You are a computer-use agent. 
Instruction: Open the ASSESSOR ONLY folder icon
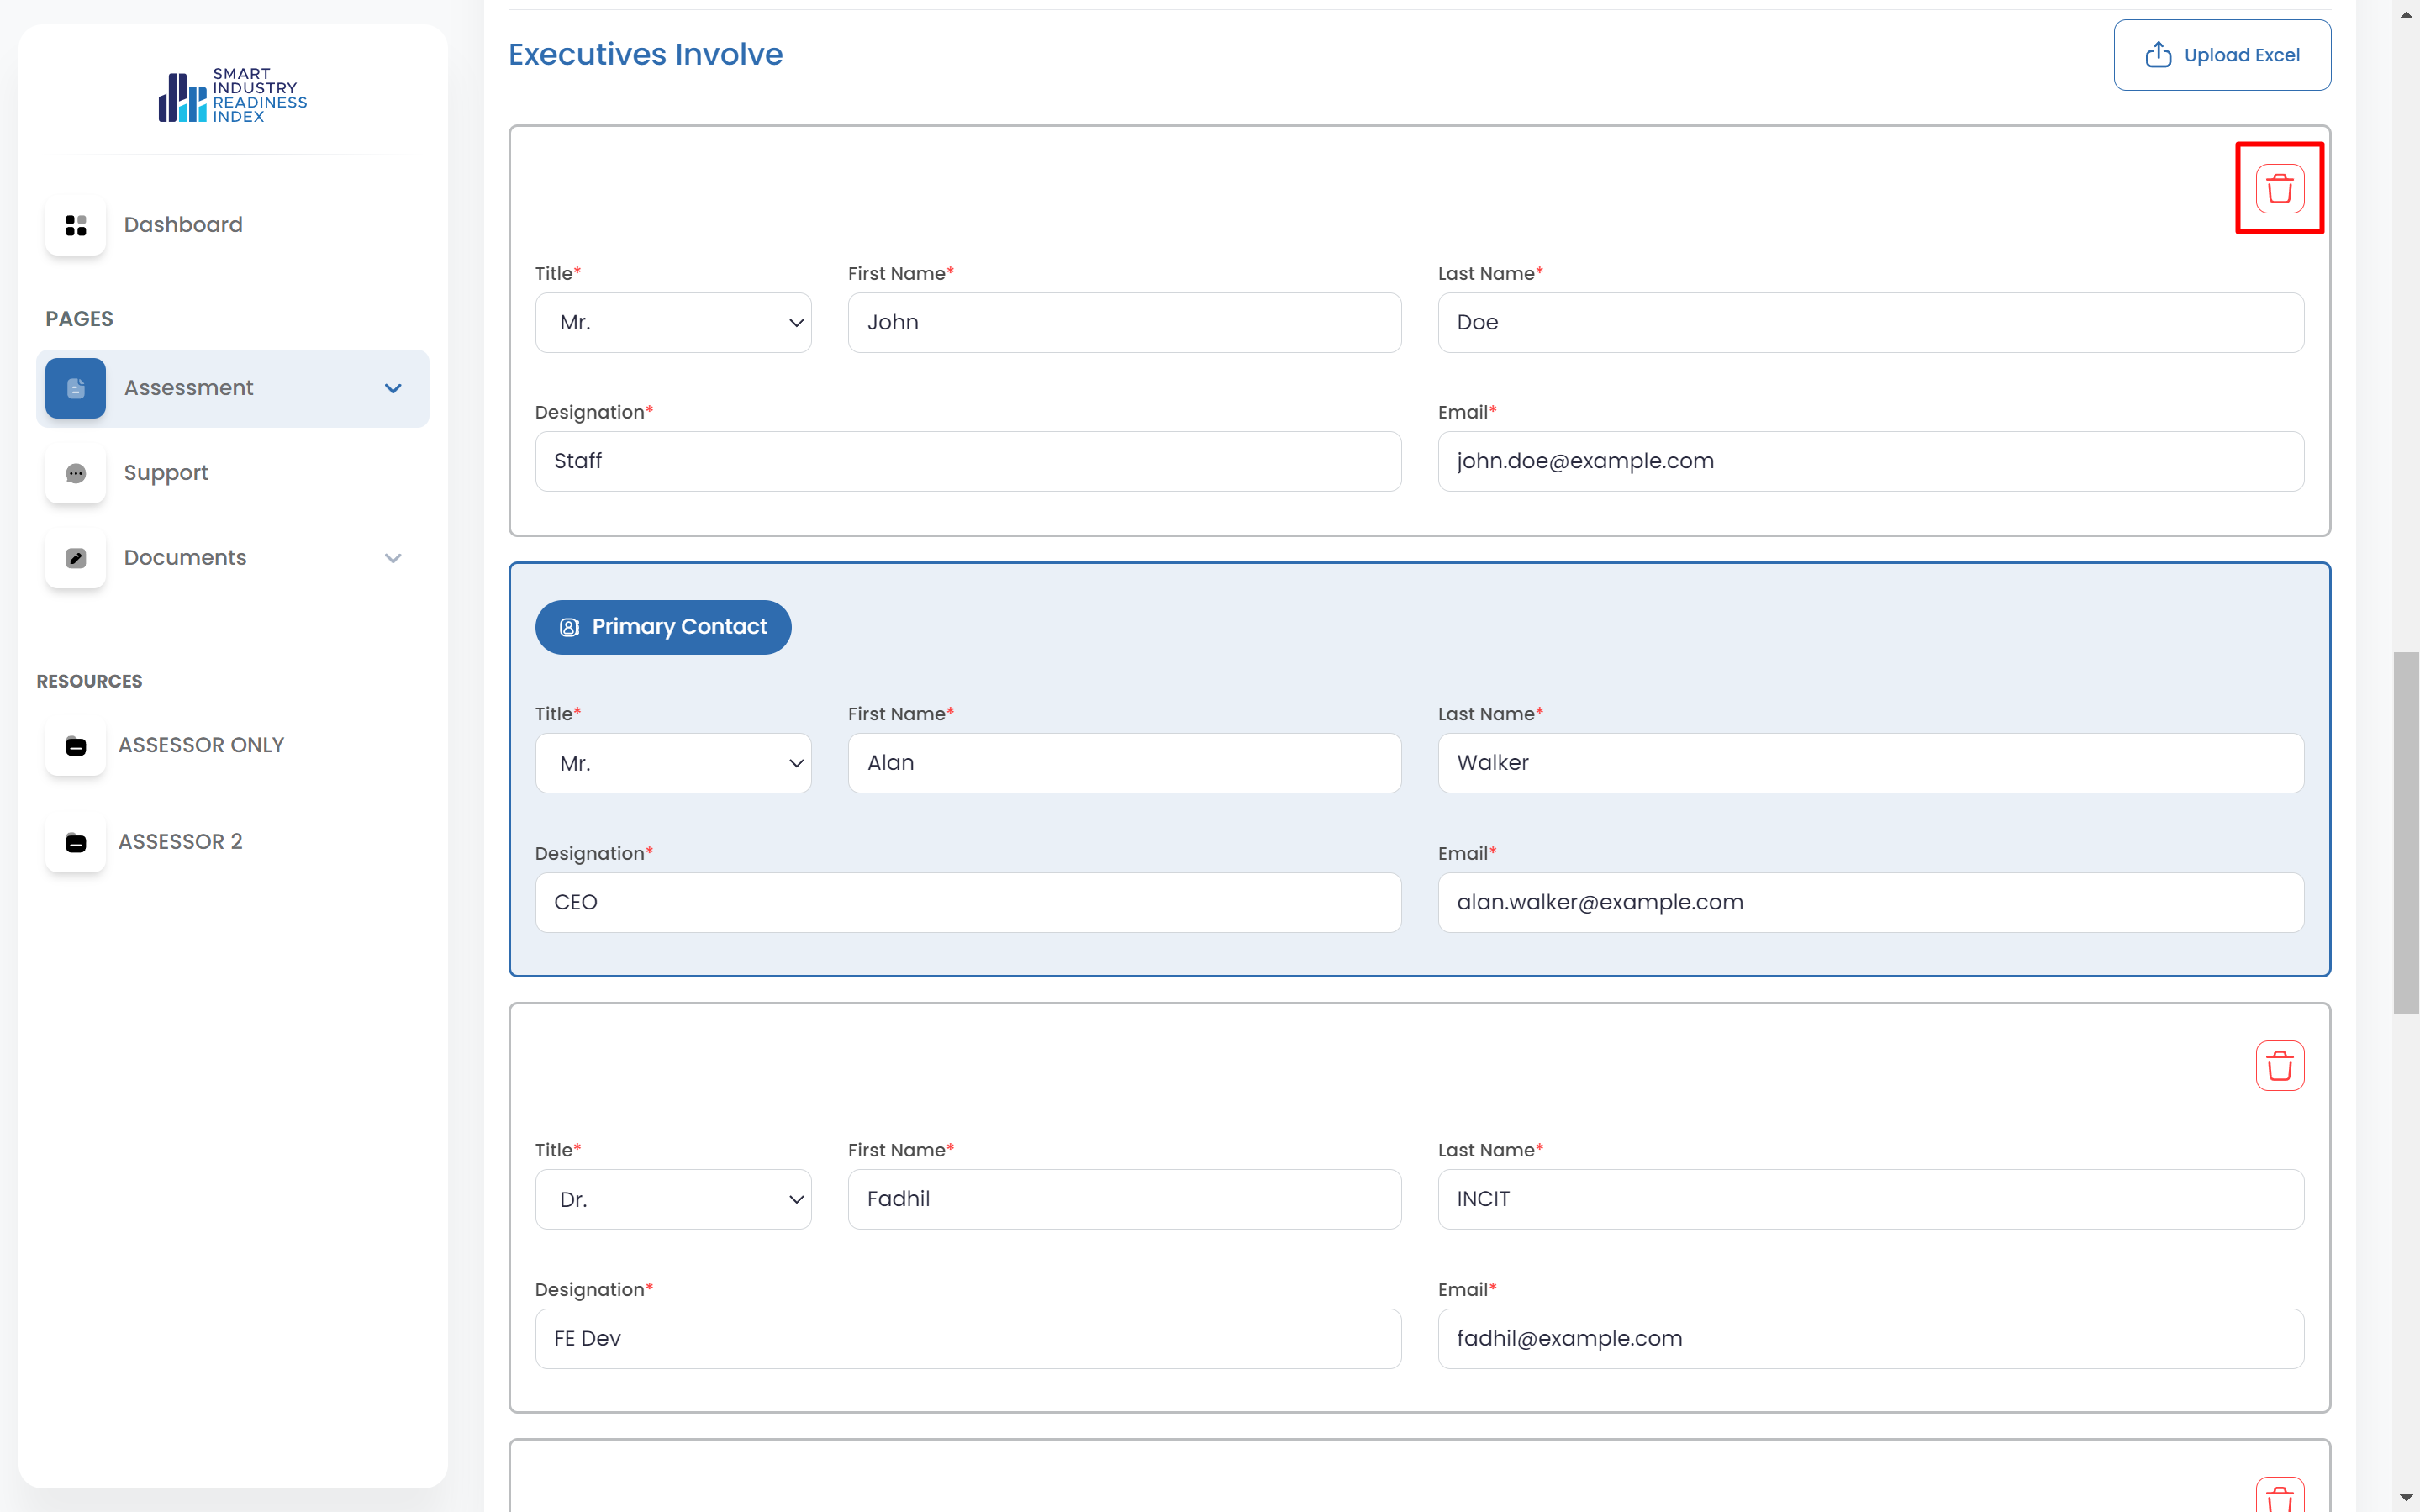click(x=76, y=746)
